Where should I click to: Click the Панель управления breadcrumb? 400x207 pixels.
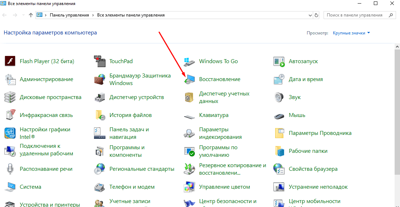click(69, 15)
